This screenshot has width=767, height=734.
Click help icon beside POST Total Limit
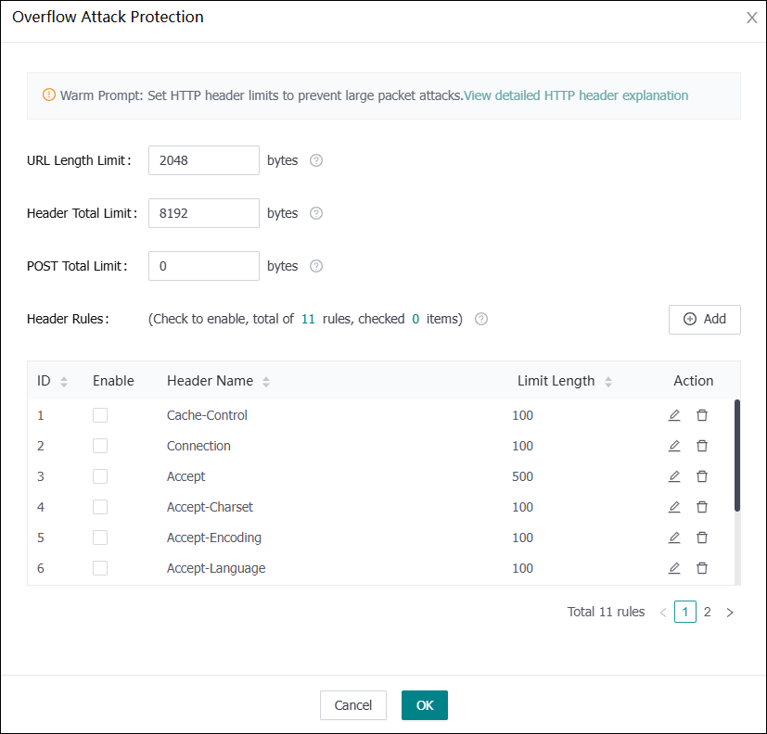coord(316,266)
